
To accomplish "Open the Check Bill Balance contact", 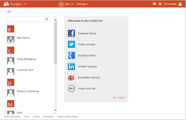I will tap(26, 59).
